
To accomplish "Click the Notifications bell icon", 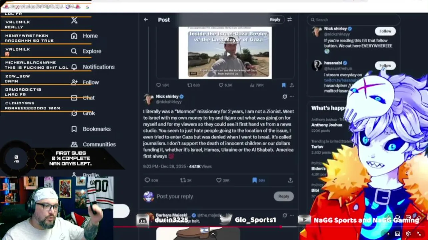I will (x=74, y=67).
